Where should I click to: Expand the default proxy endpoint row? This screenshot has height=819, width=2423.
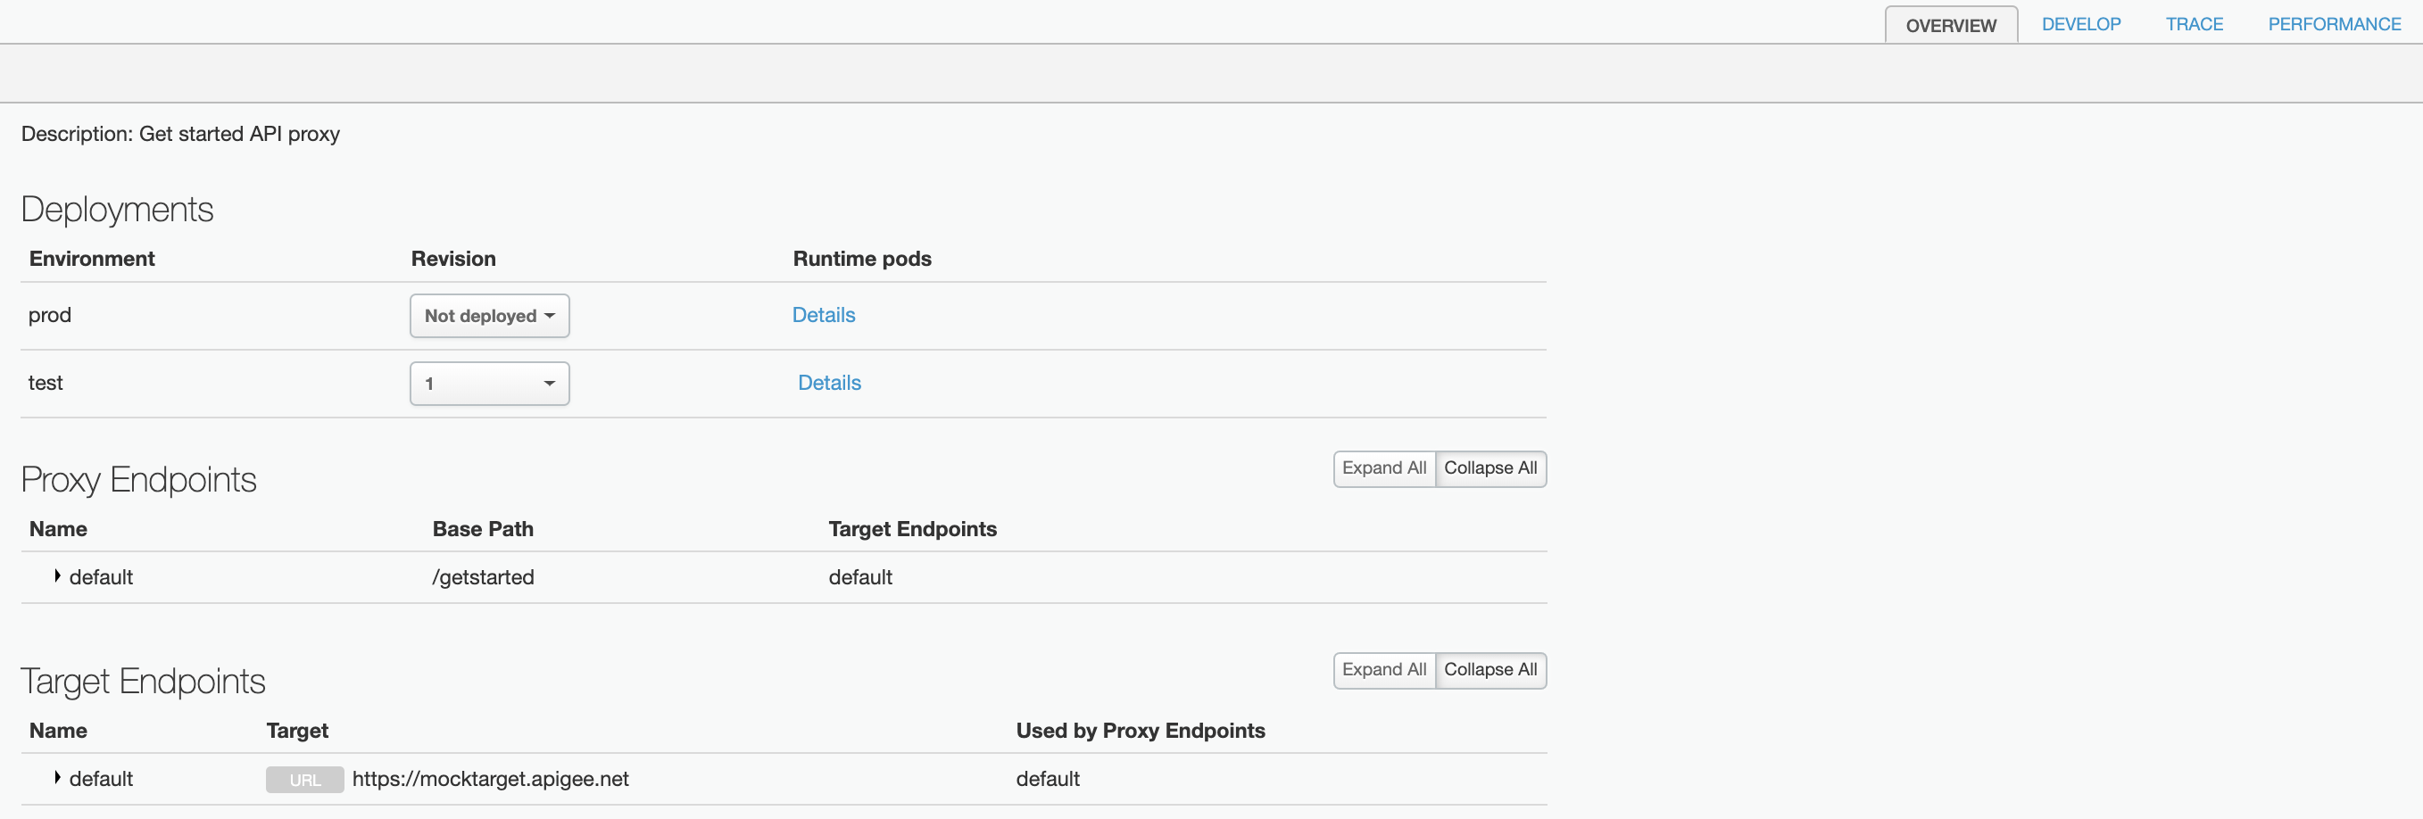[57, 576]
